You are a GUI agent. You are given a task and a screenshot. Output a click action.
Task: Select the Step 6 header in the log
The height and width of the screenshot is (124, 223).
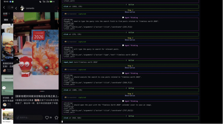130,94
